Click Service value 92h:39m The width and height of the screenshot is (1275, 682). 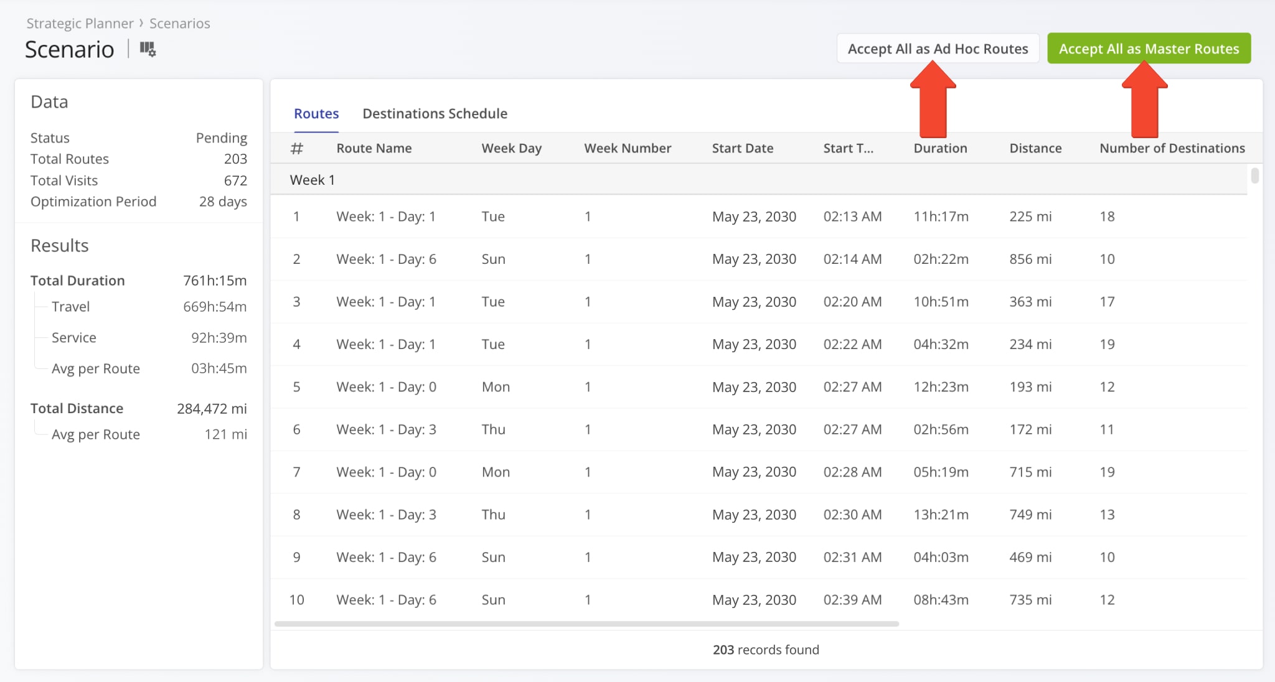pyautogui.click(x=219, y=338)
